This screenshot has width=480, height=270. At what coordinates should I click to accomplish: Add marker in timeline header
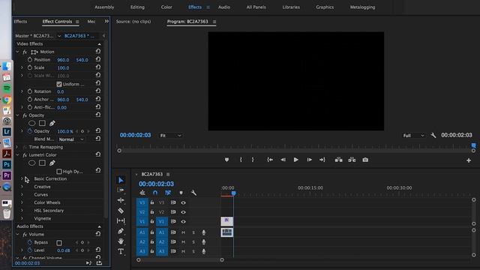tap(181, 193)
